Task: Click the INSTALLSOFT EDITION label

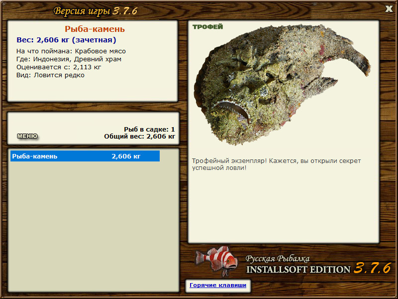Action: pyautogui.click(x=298, y=270)
